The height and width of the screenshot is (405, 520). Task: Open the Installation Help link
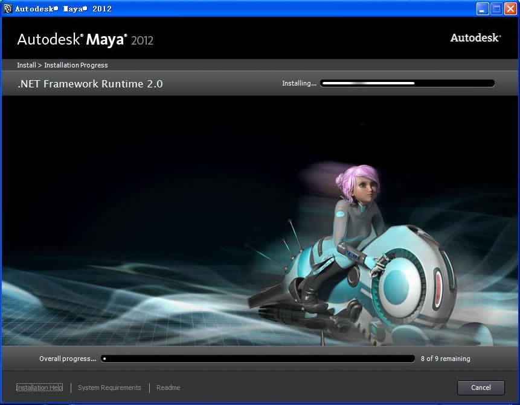[39, 388]
